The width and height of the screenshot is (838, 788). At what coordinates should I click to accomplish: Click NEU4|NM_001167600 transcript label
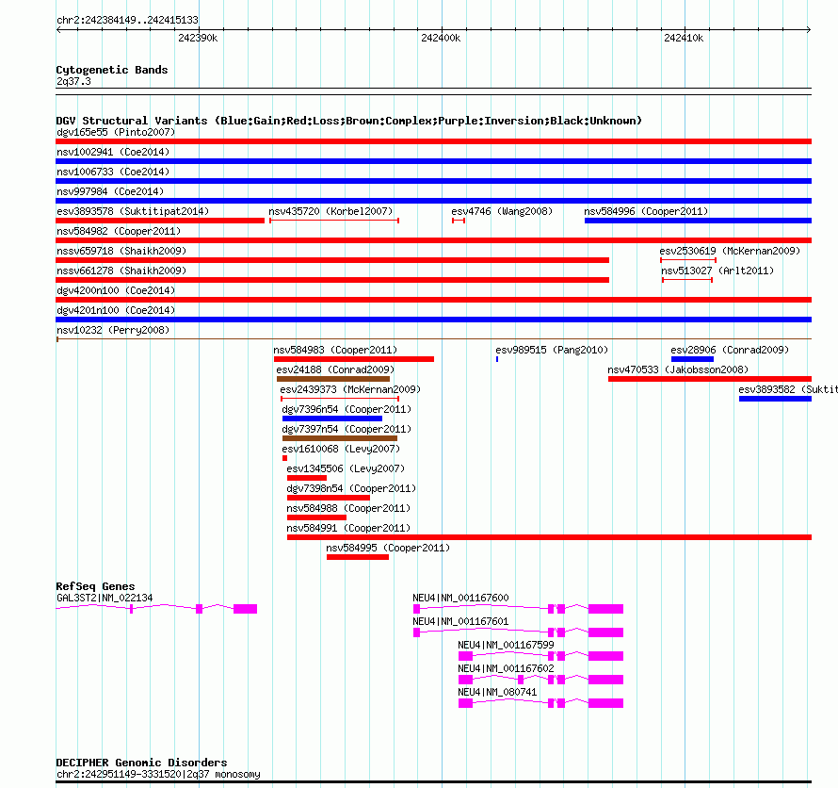click(460, 598)
